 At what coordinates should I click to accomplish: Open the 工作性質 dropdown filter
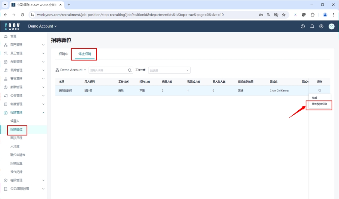[169, 70]
